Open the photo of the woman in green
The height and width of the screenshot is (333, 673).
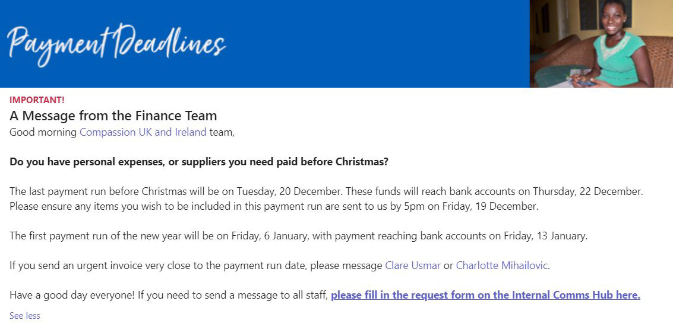pyautogui.click(x=601, y=44)
